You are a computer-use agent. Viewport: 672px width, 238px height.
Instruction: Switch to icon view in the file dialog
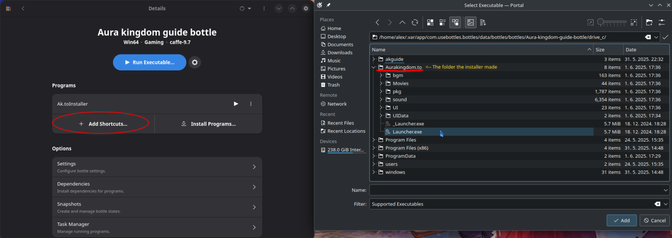(x=430, y=22)
